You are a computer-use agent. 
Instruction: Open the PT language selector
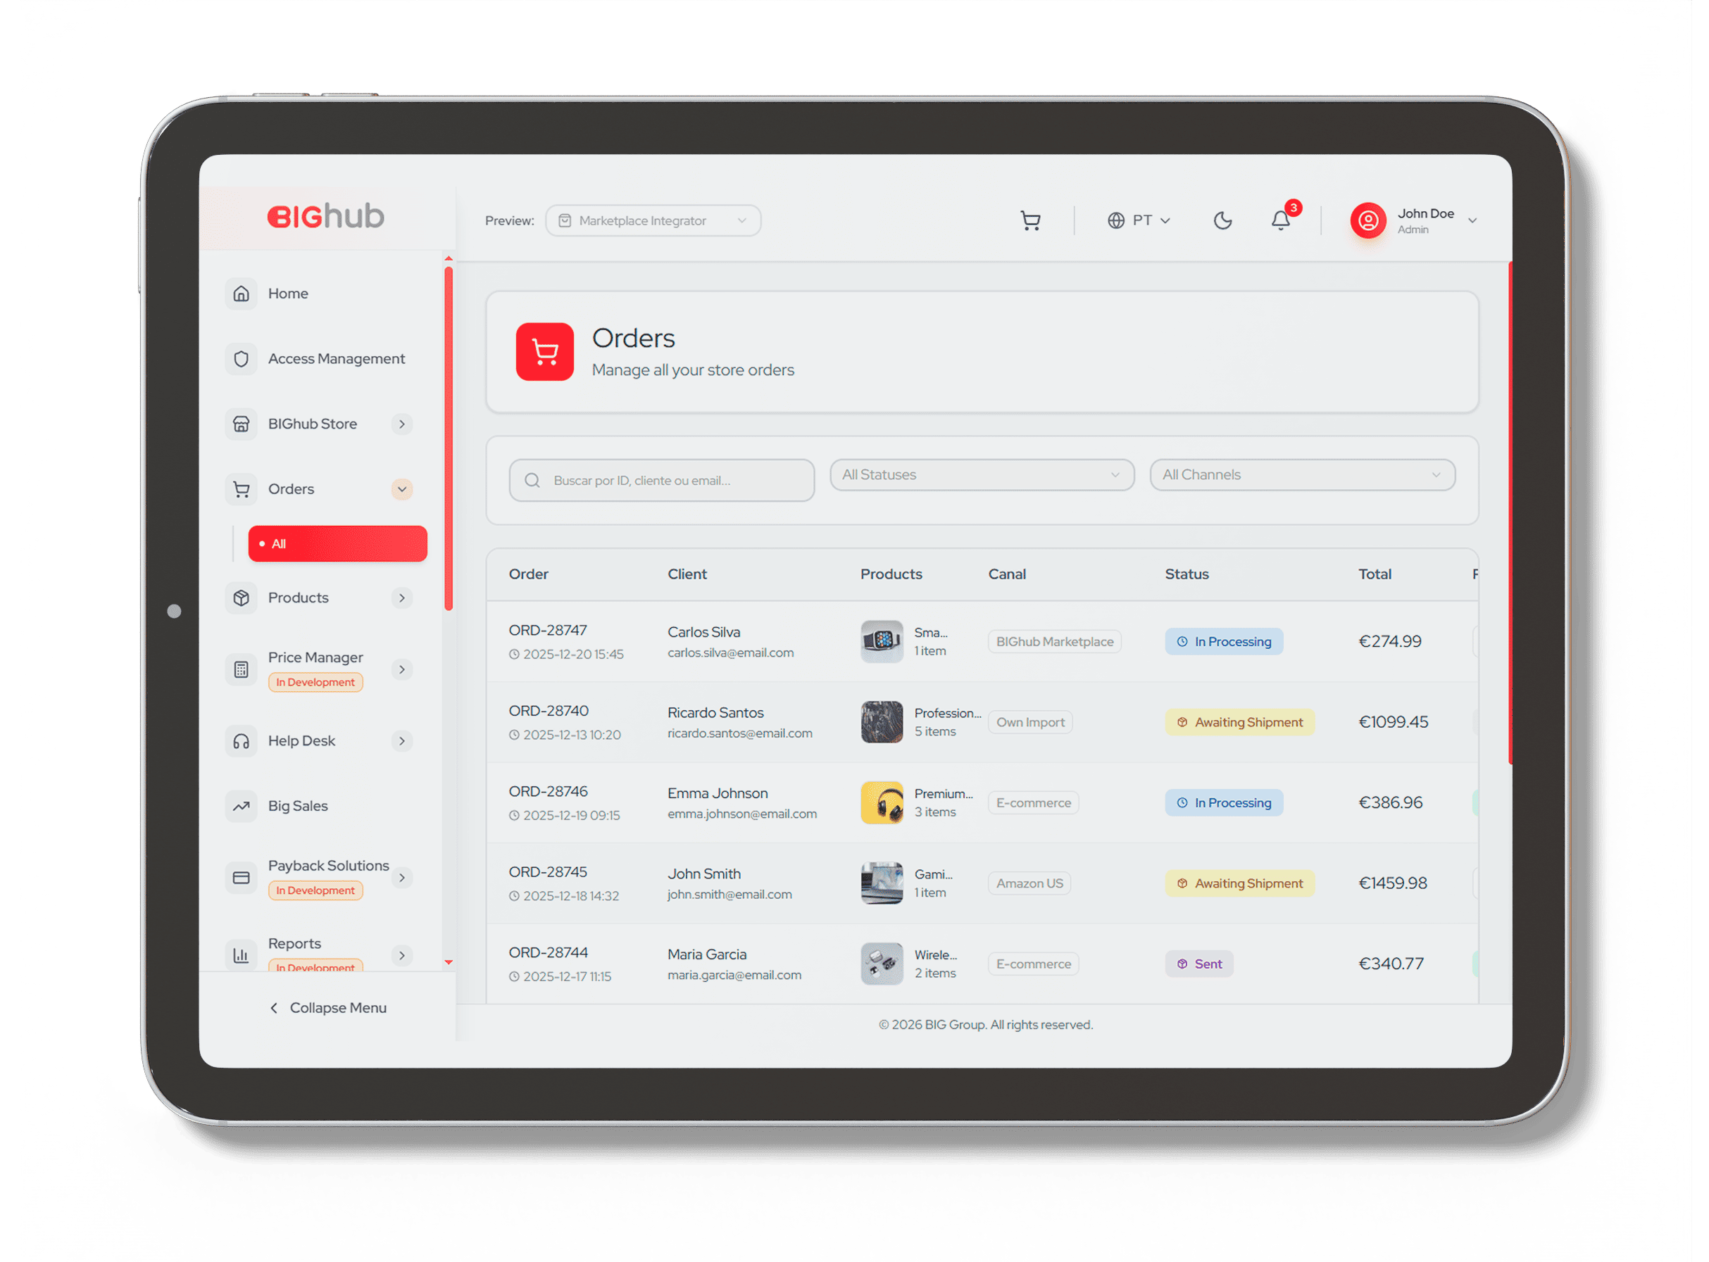click(1139, 221)
